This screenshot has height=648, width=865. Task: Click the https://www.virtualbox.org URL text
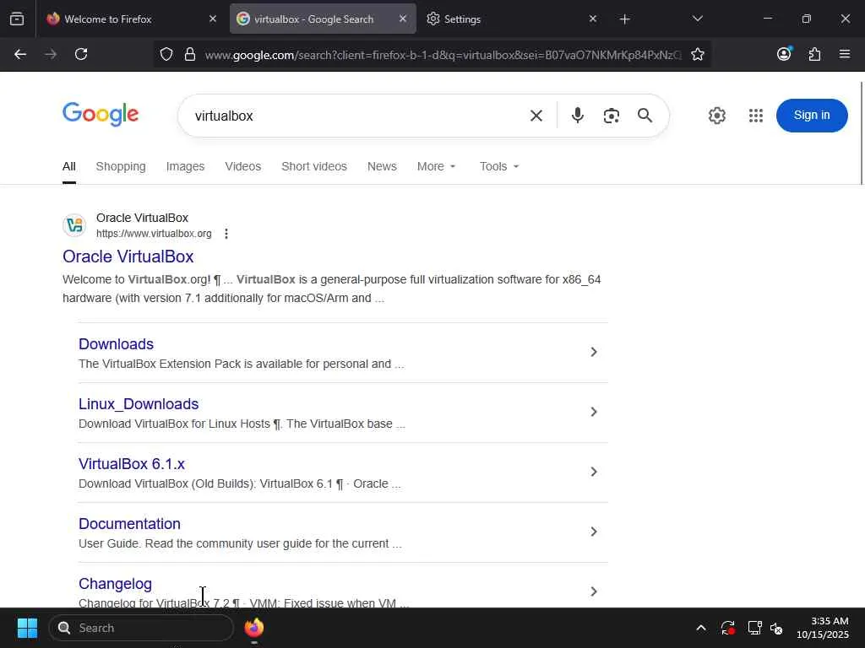pos(154,234)
